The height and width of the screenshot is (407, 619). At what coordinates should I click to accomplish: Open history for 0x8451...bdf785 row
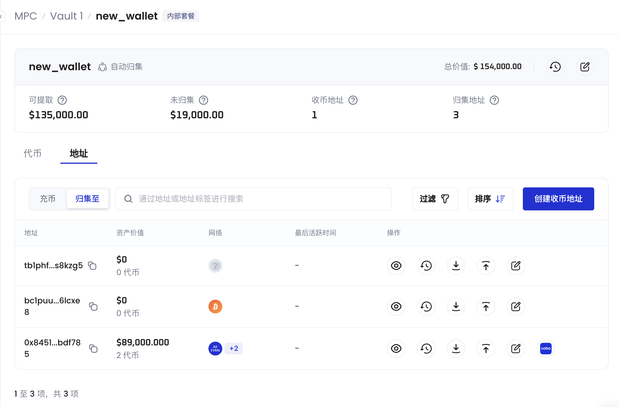426,348
